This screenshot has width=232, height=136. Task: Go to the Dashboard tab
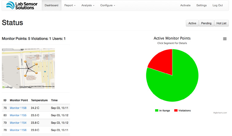tap(52, 5)
